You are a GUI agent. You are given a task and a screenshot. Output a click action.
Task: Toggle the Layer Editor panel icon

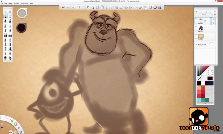point(146,7)
